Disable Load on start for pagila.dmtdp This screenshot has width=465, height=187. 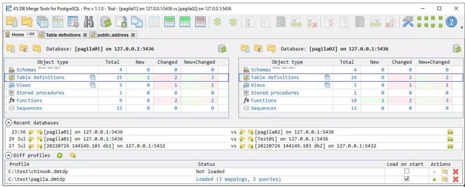(407, 179)
